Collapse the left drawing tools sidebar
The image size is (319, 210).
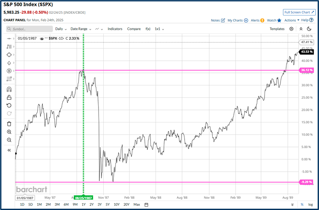pos(9,150)
